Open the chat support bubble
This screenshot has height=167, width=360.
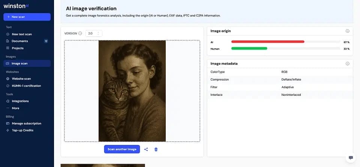tap(351, 158)
